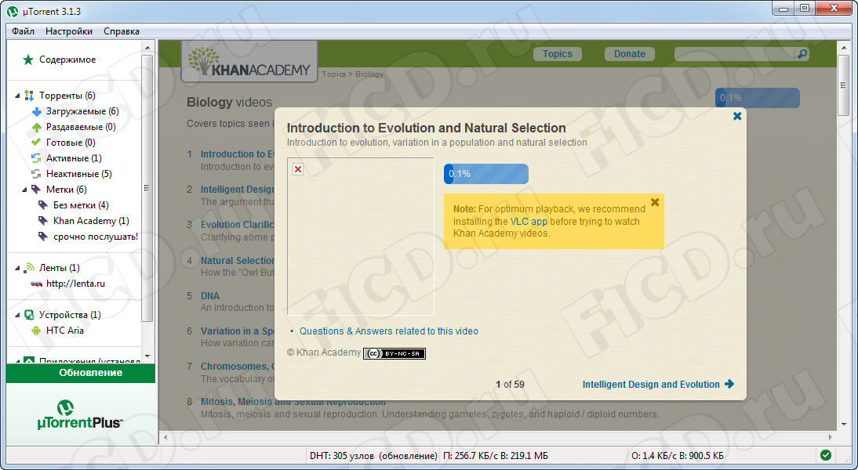Click the green Обновление button
858x470 pixels.
[x=81, y=373]
